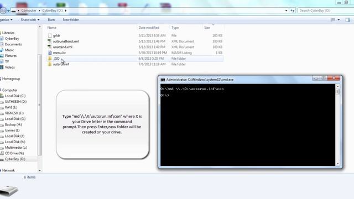Open Local Disk (K:)
This screenshot has height=199, width=354.
click(x=15, y=142)
